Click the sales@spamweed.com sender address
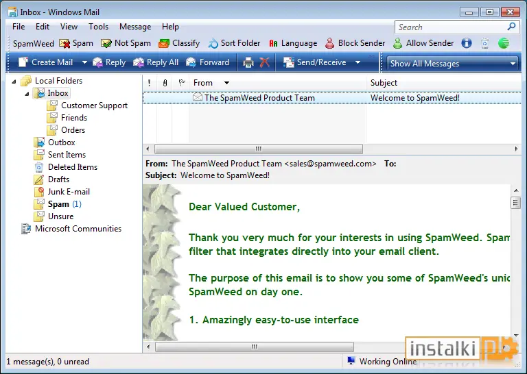527x374 pixels. [331, 164]
